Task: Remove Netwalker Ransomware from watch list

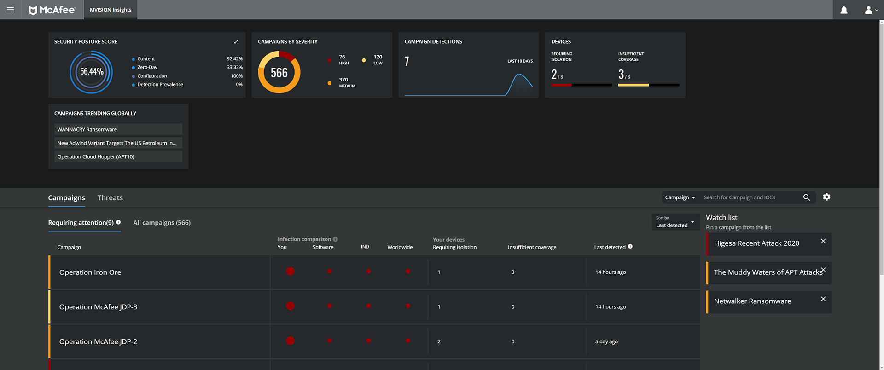Action: coord(823,299)
